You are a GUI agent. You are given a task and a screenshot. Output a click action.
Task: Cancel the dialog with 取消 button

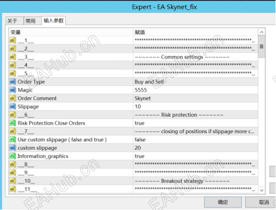point(261,202)
